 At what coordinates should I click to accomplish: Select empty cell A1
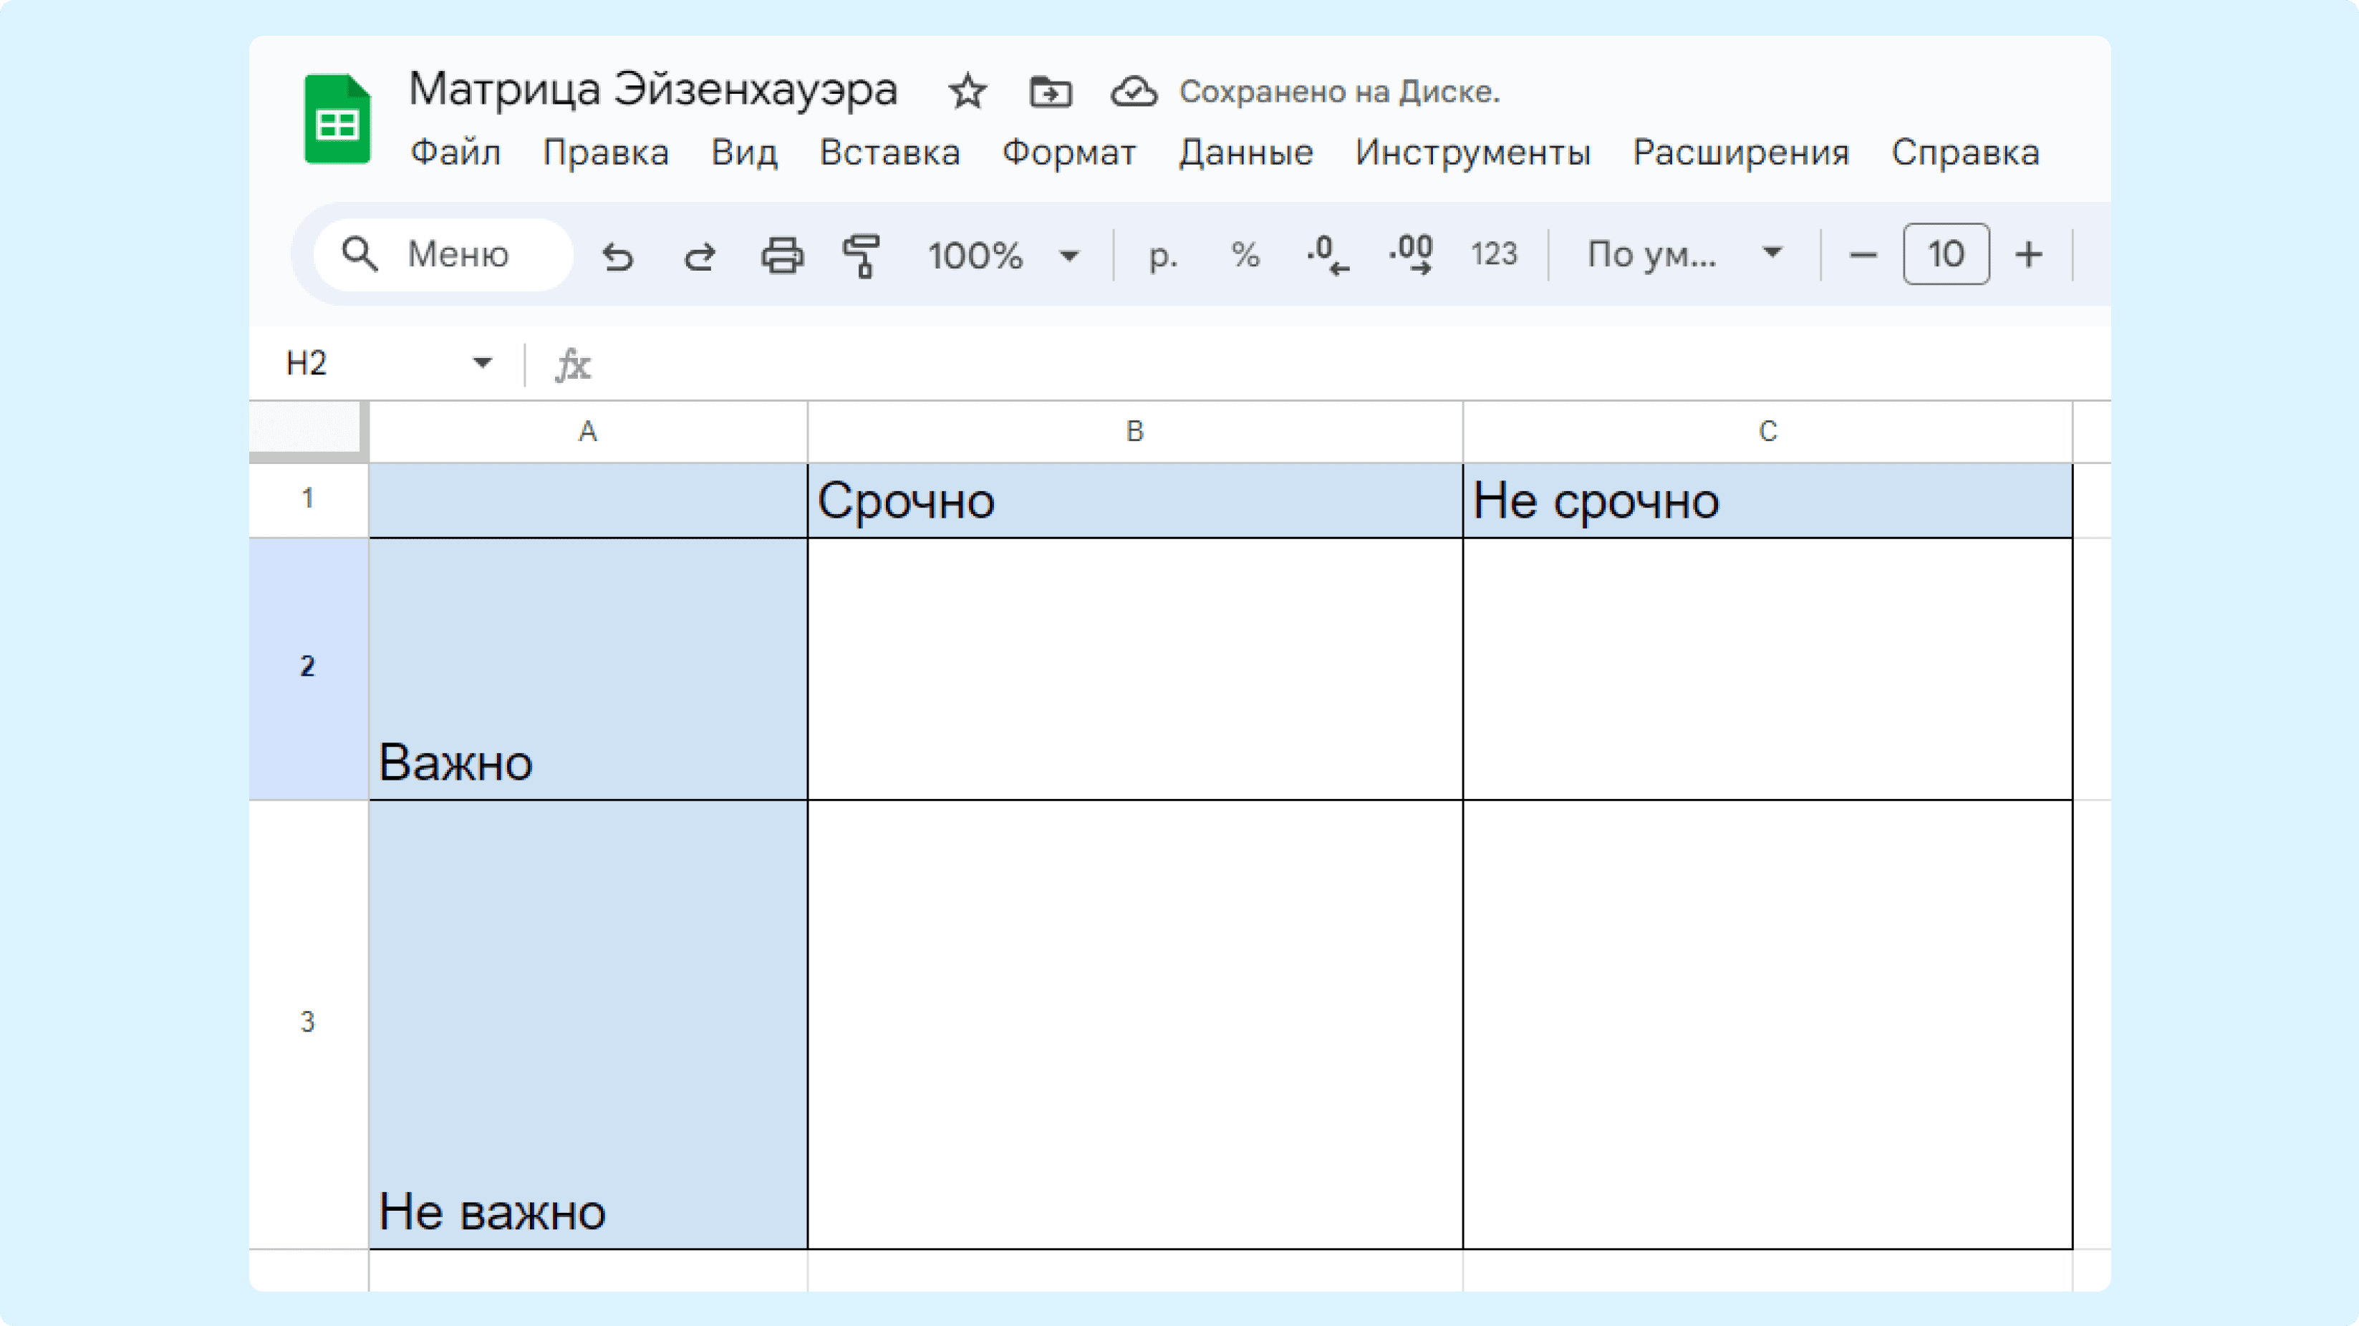click(x=588, y=501)
